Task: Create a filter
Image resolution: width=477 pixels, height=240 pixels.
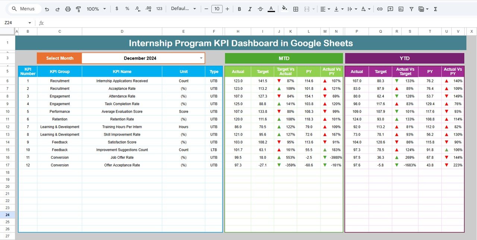Action: 411,9
